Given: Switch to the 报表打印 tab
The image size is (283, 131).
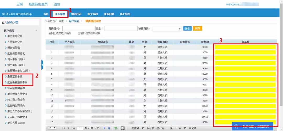Looking at the screenshot, I should [x=76, y=14].
